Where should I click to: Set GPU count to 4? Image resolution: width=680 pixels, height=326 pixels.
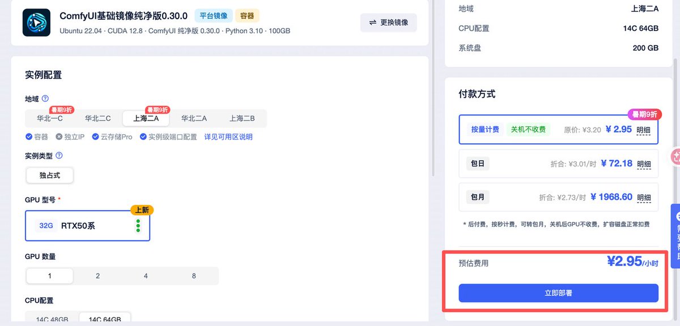click(x=146, y=276)
